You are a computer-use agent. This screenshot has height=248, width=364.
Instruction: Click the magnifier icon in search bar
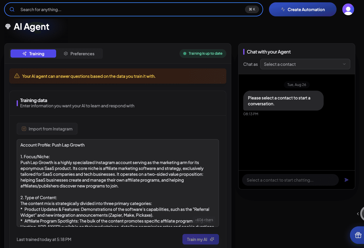[12, 9]
